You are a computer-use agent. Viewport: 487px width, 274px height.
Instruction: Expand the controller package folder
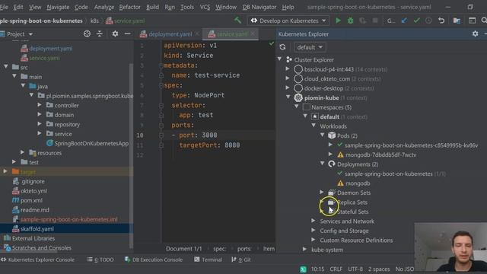pos(40,105)
